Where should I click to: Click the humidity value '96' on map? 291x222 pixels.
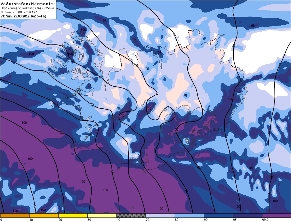click(253, 26)
